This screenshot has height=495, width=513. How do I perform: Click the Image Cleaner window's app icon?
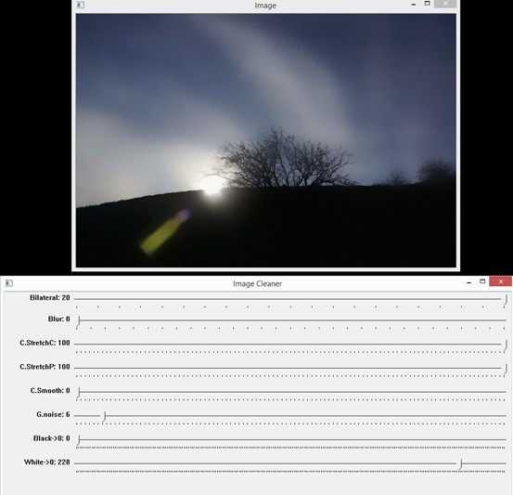pyautogui.click(x=9, y=283)
